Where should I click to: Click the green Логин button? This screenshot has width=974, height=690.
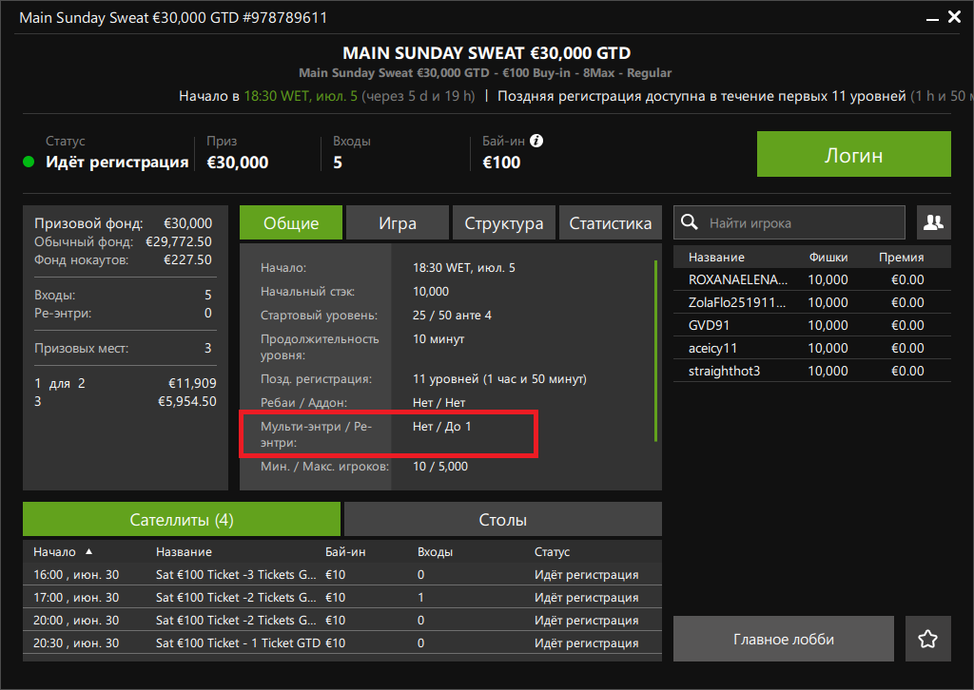pyautogui.click(x=853, y=154)
